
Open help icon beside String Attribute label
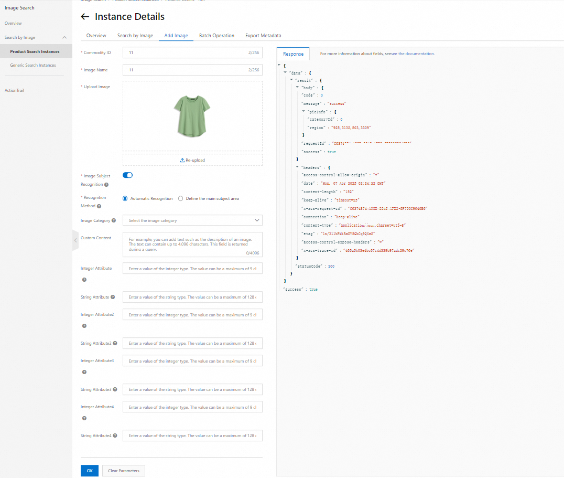point(113,298)
